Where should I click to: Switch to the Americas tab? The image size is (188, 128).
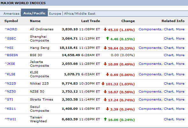point(11,14)
